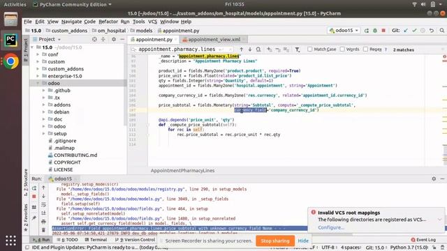Expand the addons folder
This screenshot has width=447, height=251.
(x=43, y=105)
